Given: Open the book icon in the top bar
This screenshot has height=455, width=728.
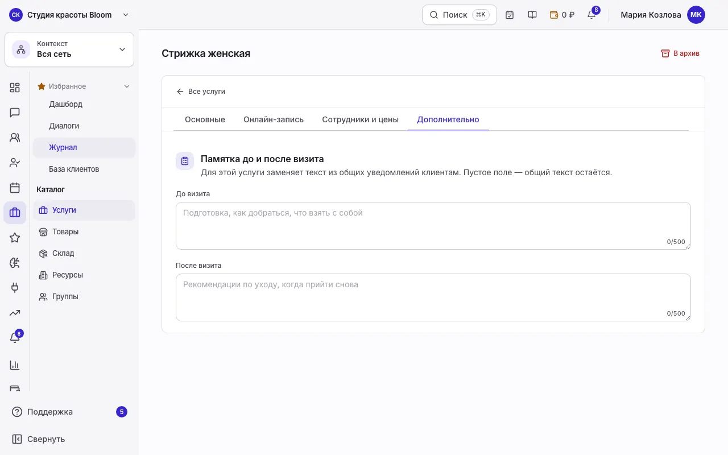Looking at the screenshot, I should tap(532, 15).
